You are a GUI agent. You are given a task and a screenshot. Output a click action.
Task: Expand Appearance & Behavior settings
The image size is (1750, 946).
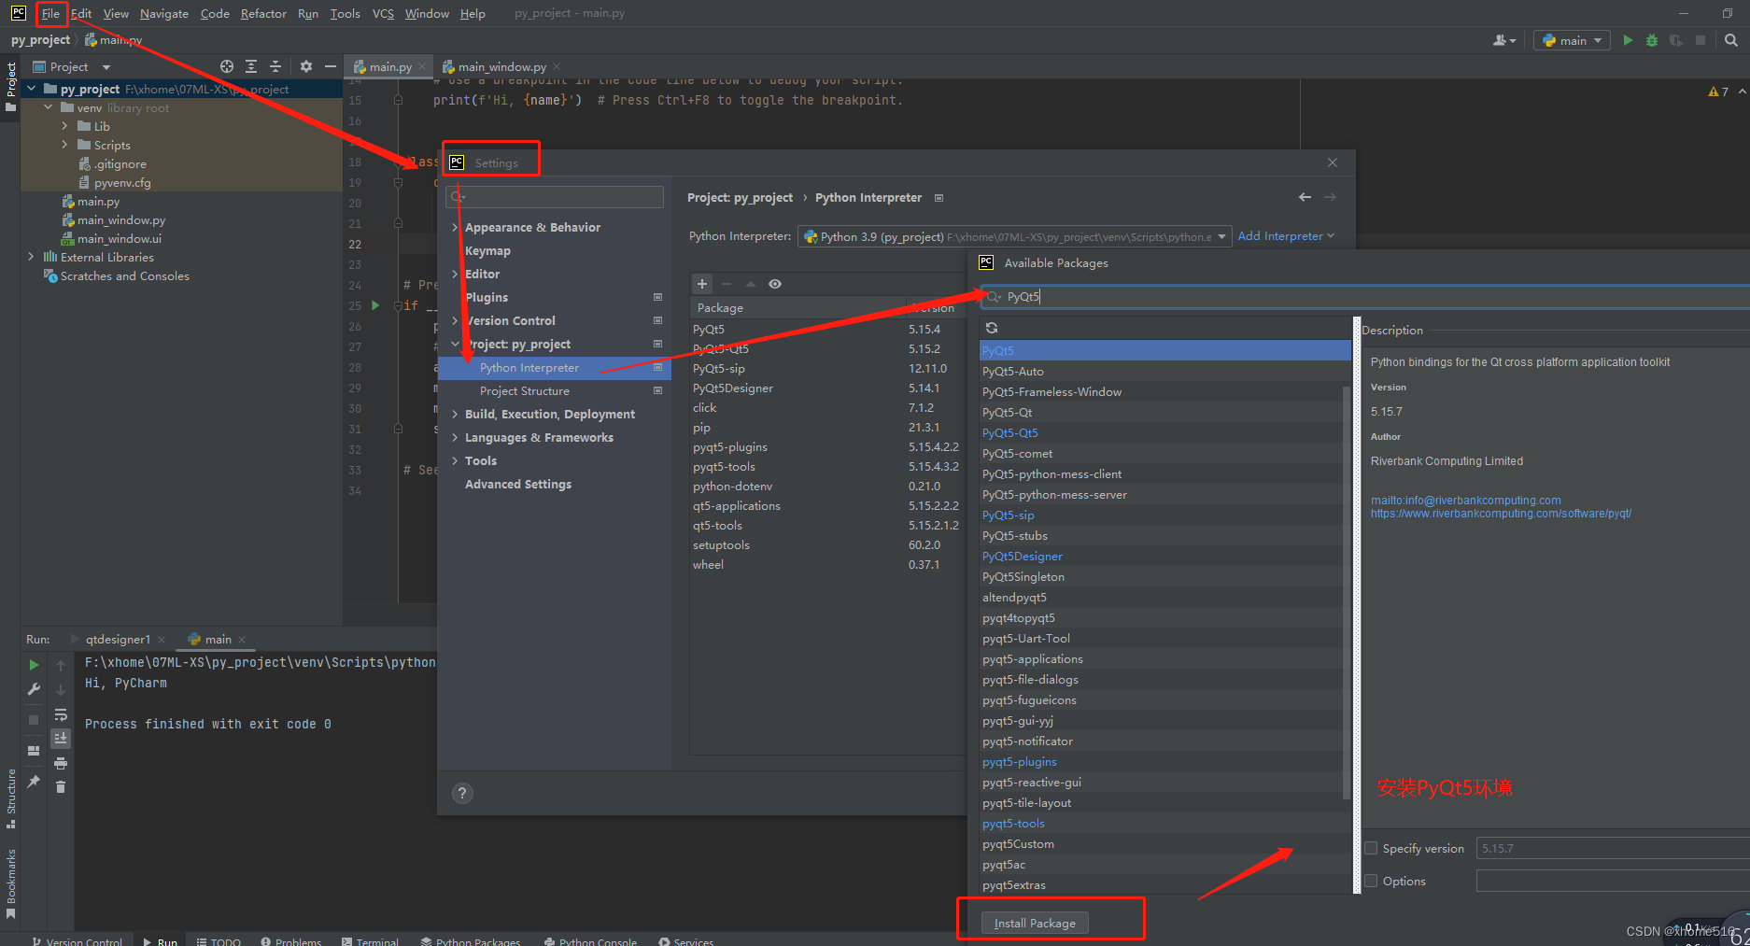coord(455,227)
